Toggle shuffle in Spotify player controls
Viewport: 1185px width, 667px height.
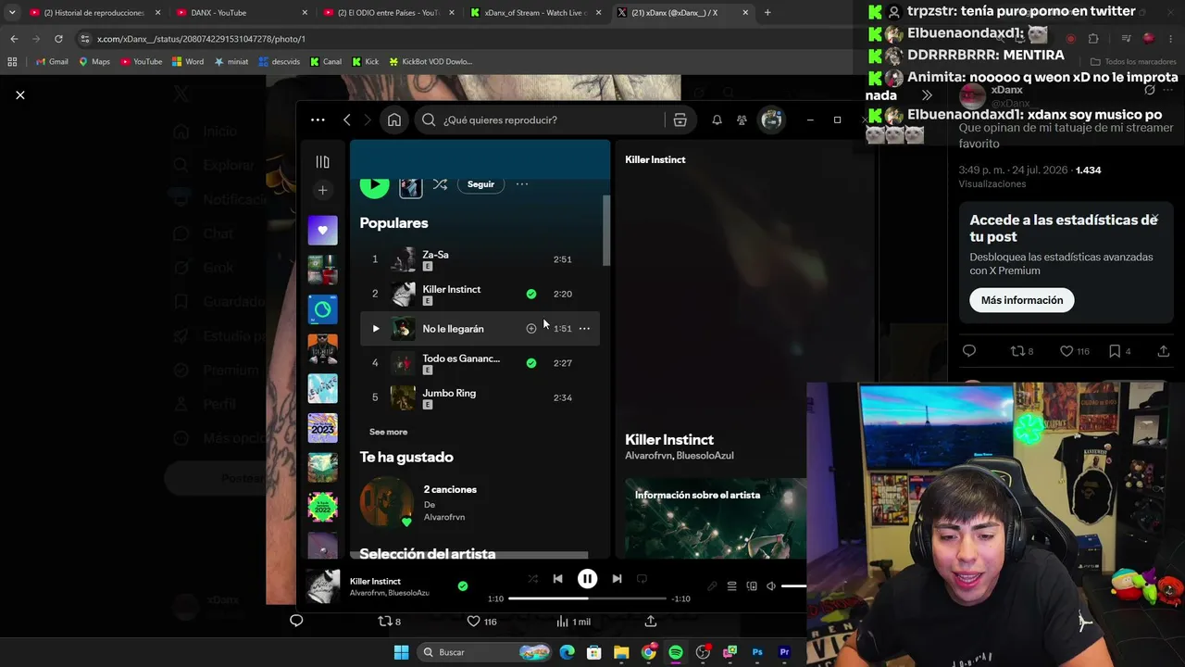[532, 579]
